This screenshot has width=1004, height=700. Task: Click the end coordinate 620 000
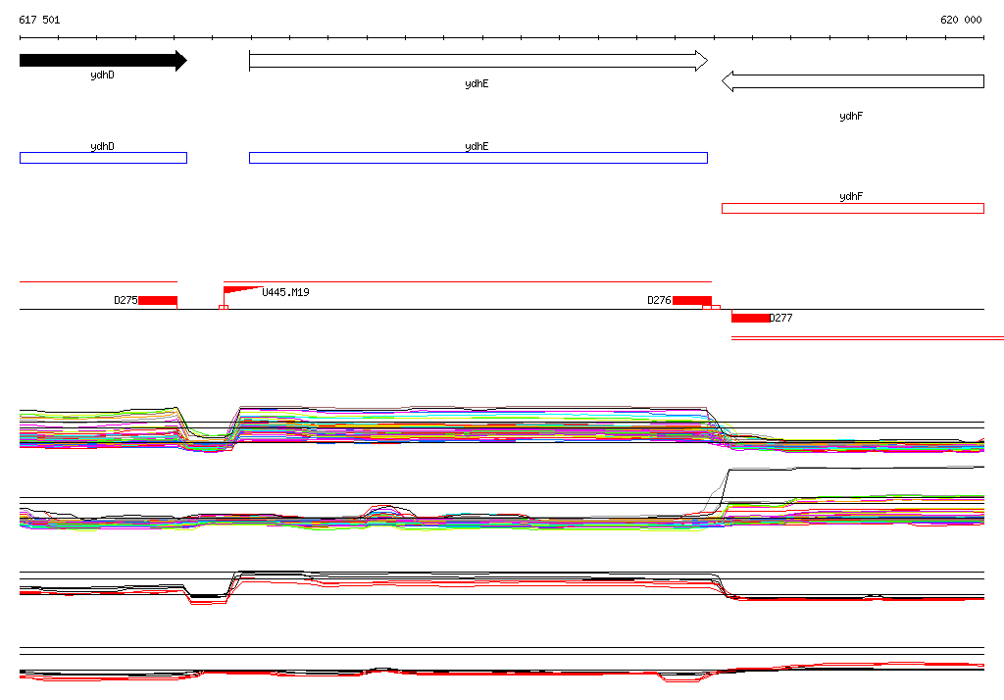coord(961,20)
